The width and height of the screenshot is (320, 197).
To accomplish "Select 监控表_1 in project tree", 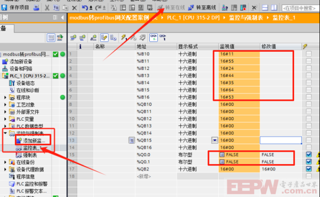I will (x=33, y=148).
